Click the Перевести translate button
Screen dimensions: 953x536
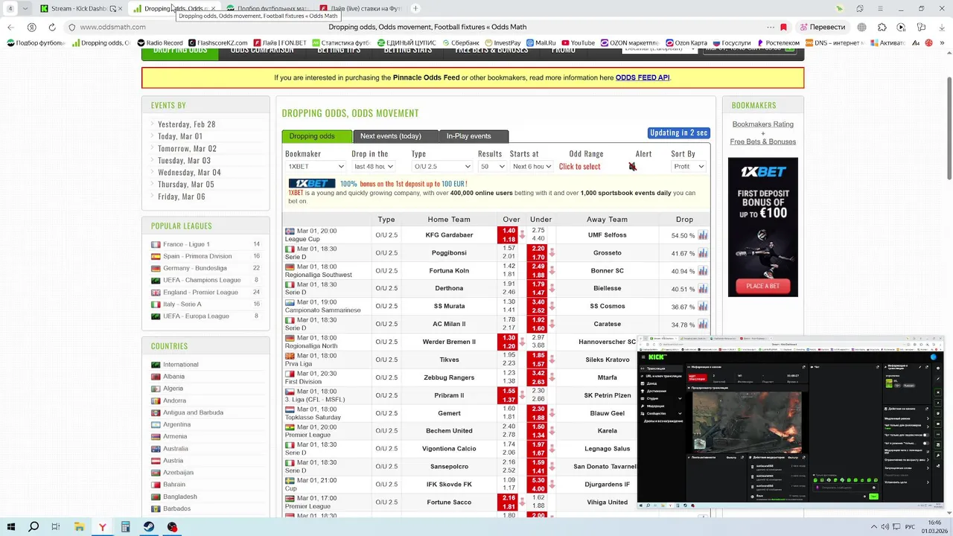pyautogui.click(x=823, y=27)
